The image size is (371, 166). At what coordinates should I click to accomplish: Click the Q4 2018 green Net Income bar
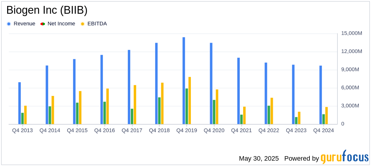pos(159,111)
